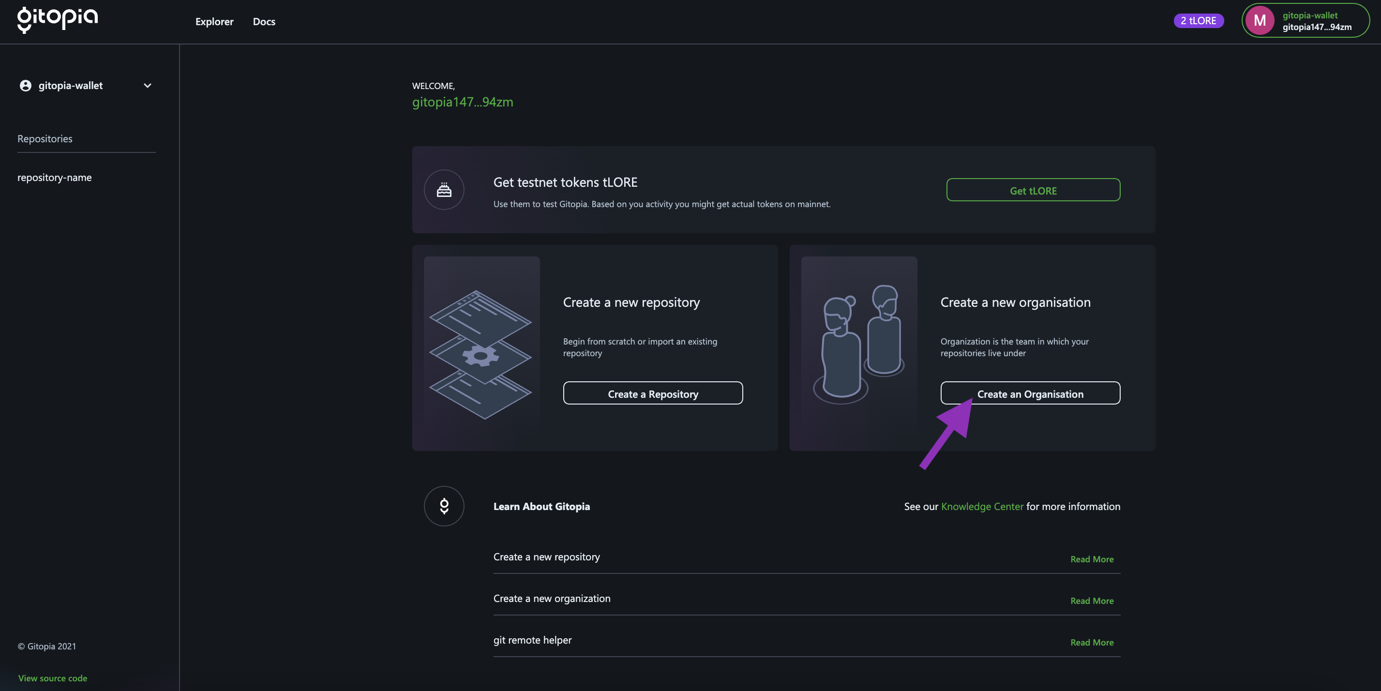Click the two people organisation illustration

(x=859, y=344)
